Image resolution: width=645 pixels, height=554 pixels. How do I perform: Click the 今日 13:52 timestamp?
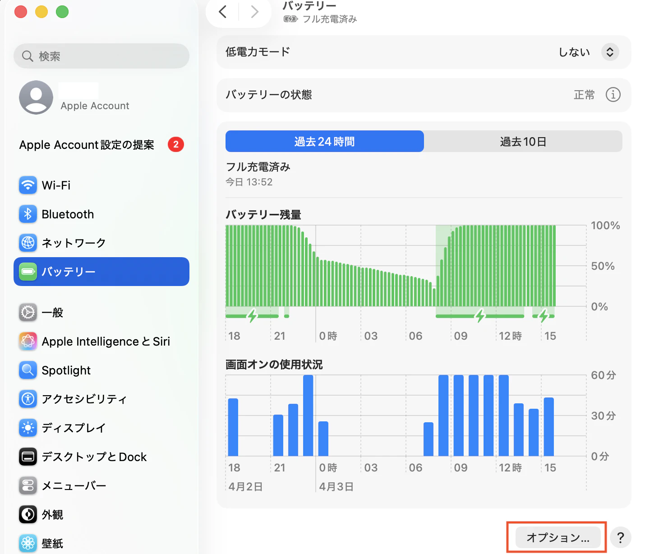pos(249,182)
